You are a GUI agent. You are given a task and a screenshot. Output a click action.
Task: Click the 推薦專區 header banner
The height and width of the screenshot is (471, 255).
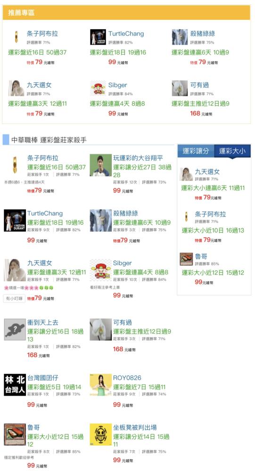126,13
